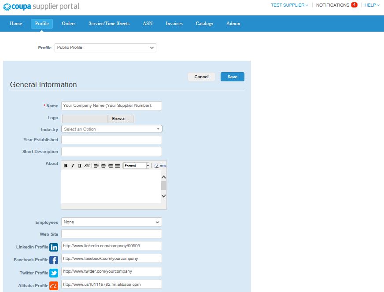Save the public profile
This screenshot has height=292, width=384.
pyautogui.click(x=232, y=77)
